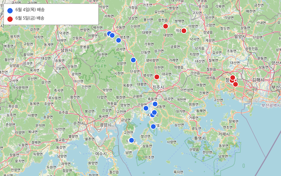Open the red marker at 적중면
The width and height of the screenshot is (281, 176).
tap(184, 31)
